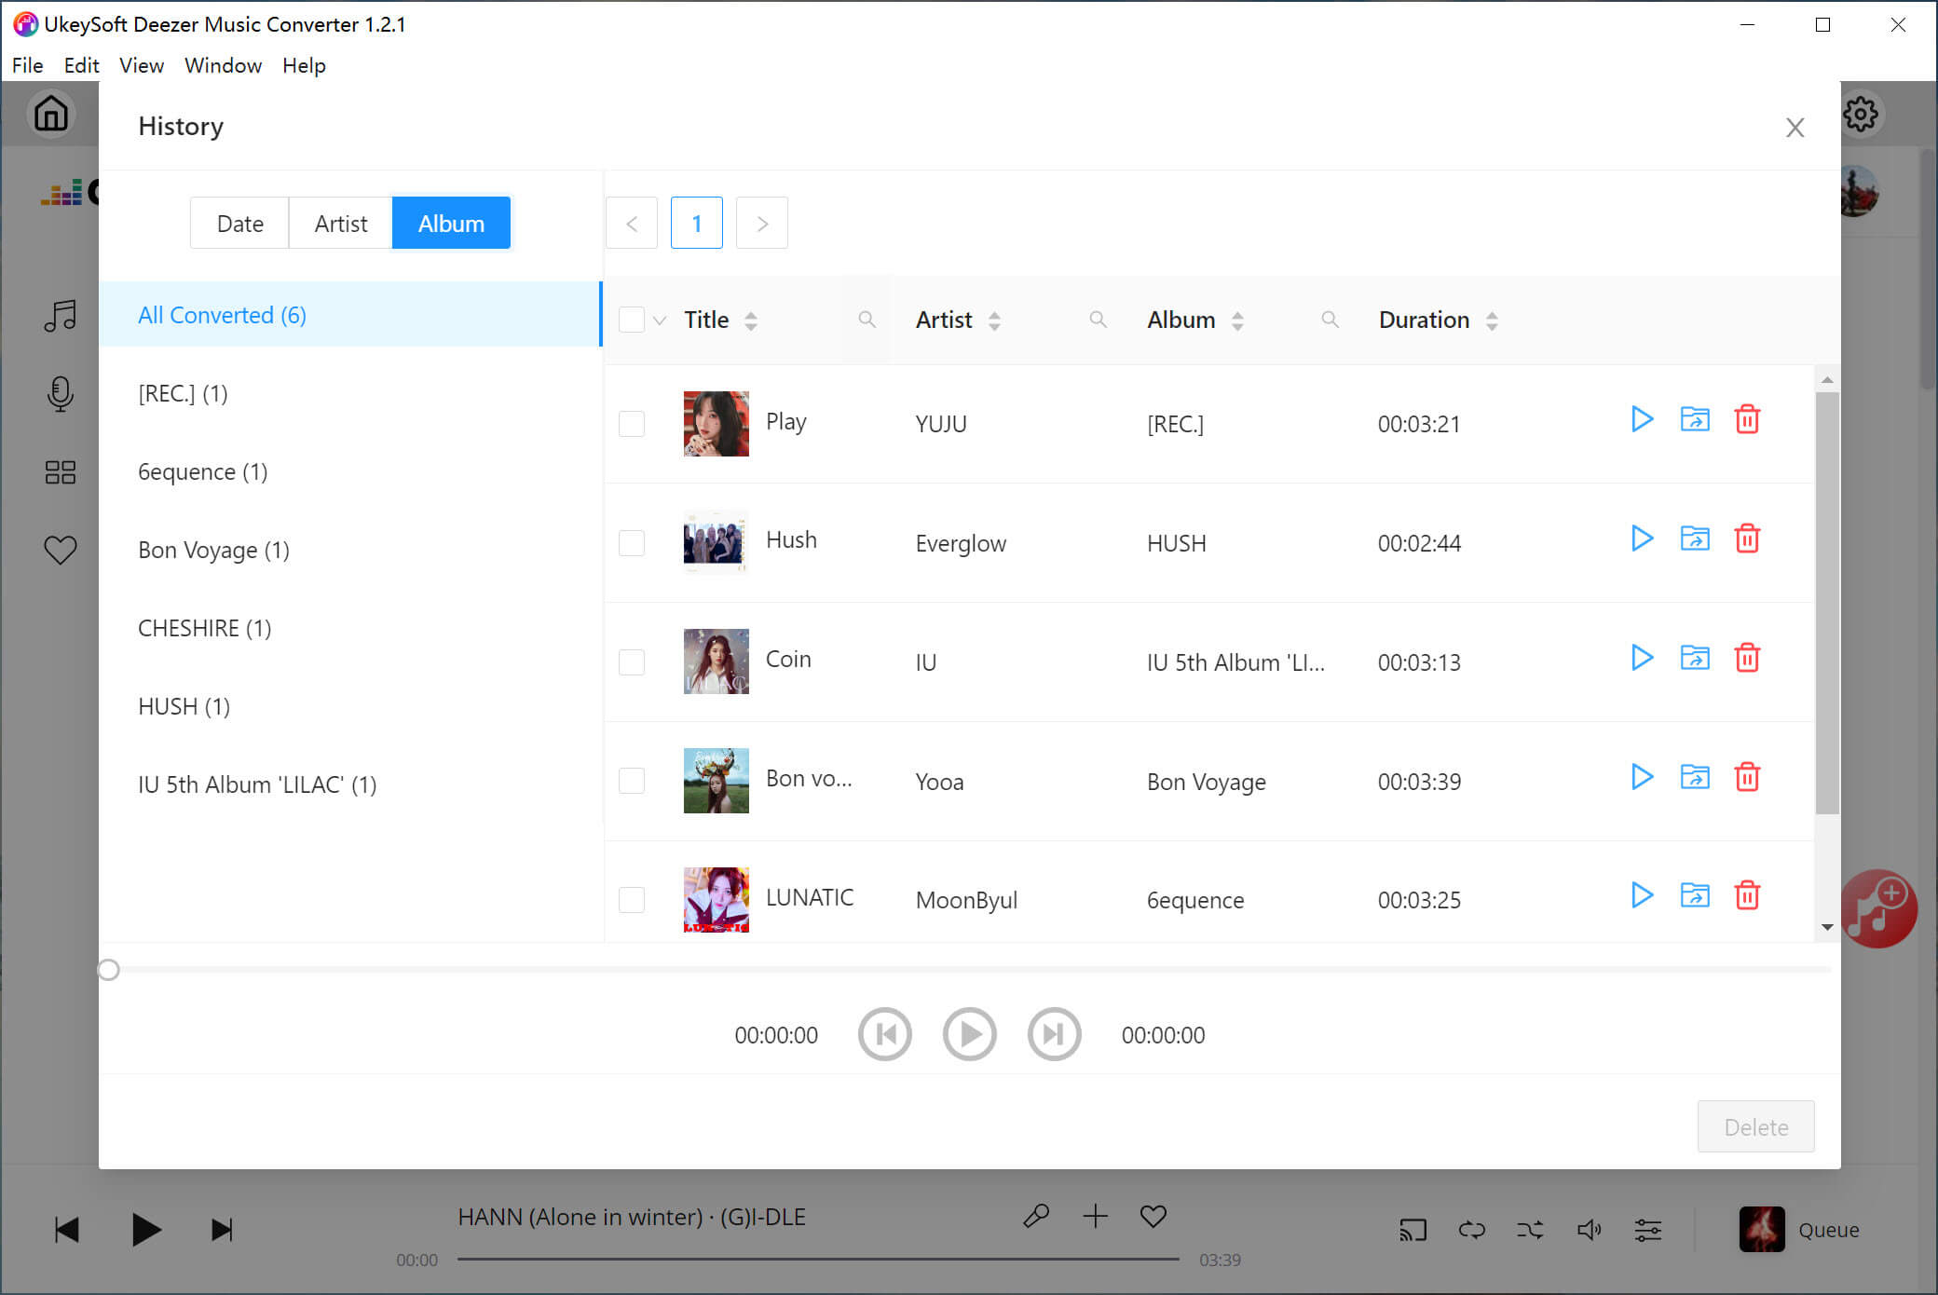1938x1295 pixels.
Task: Check the select-all checkbox in column header
Action: 633,320
